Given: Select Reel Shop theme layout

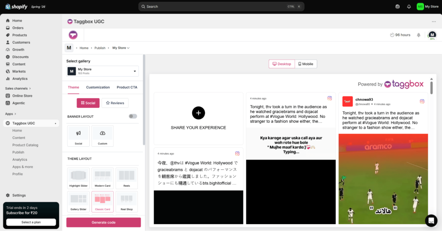Looking at the screenshot, I should coord(126,202).
